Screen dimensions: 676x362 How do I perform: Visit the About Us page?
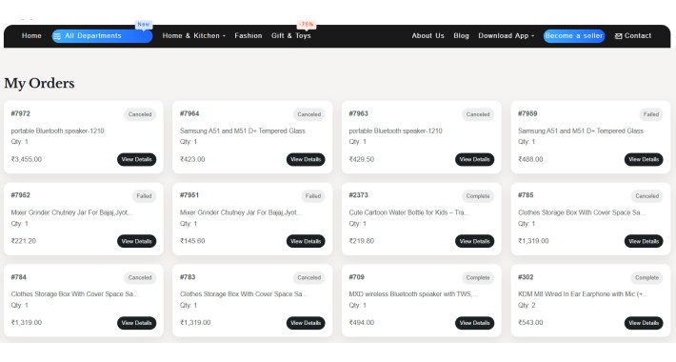tap(427, 36)
